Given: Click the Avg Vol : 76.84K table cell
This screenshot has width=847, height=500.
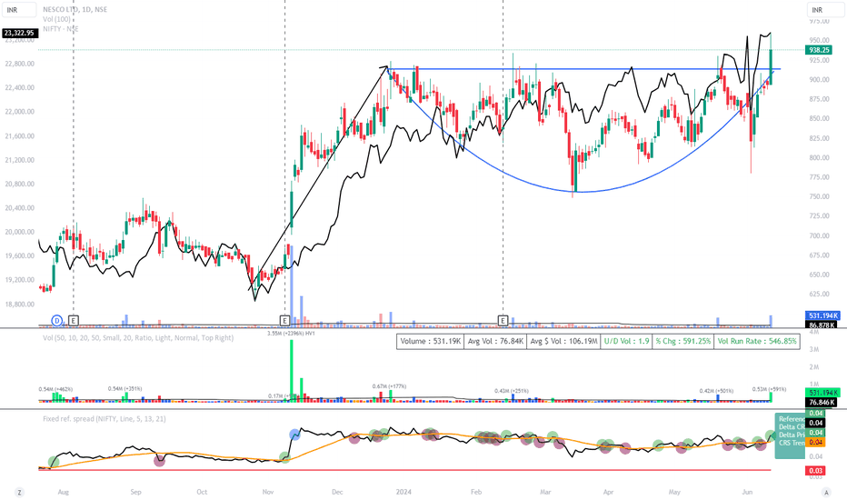Looking at the screenshot, I should coord(494,342).
